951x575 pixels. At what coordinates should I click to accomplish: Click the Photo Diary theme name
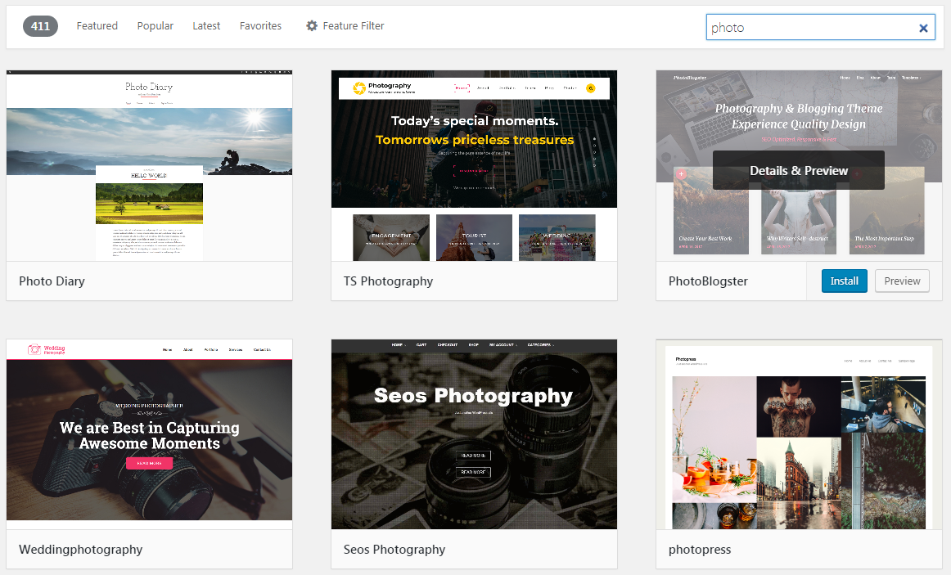click(x=52, y=281)
